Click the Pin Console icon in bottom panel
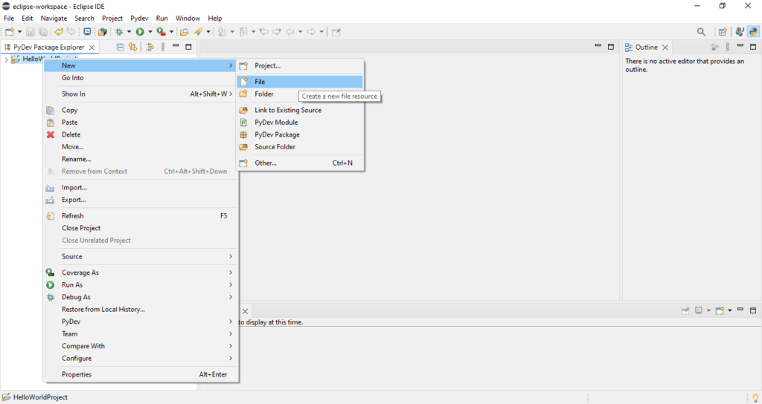This screenshot has height=404, width=762. pos(685,310)
